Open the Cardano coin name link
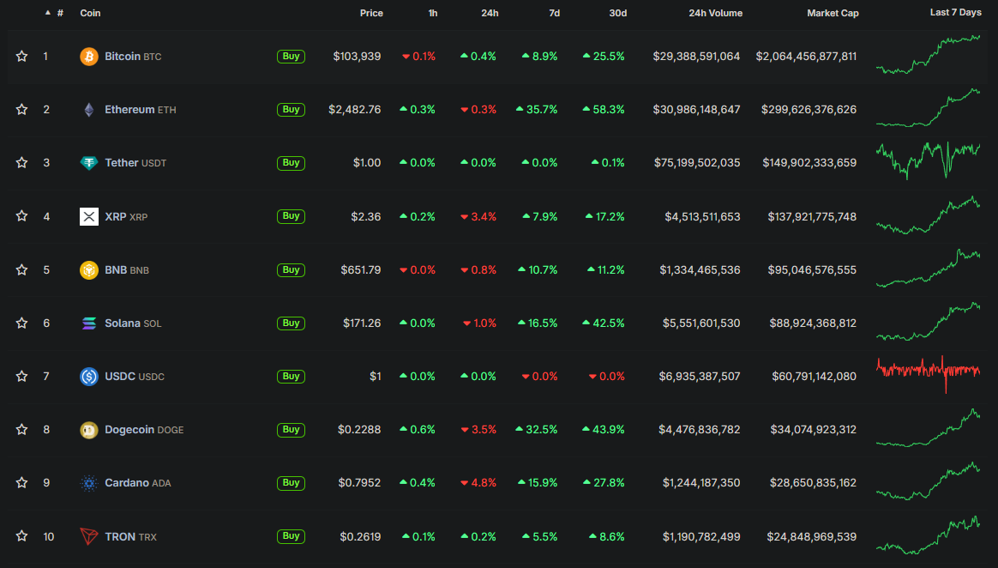Viewport: 998px width, 568px height. click(126, 483)
